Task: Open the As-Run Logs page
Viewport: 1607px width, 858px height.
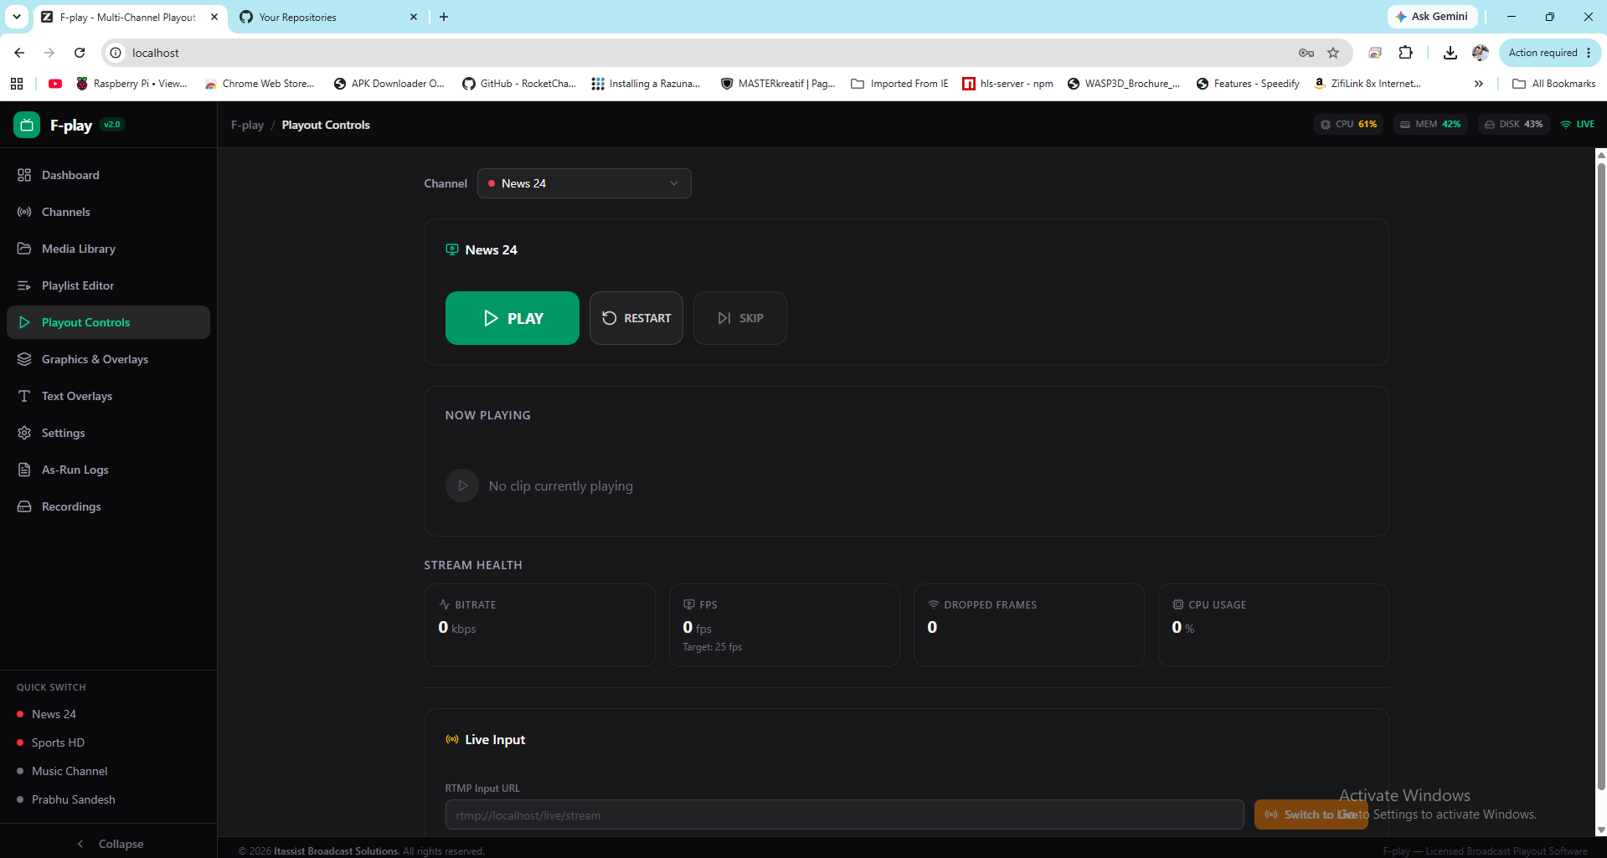Action: click(108, 470)
